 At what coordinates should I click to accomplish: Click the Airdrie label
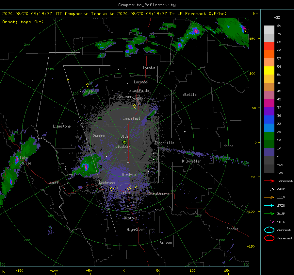(129, 175)
